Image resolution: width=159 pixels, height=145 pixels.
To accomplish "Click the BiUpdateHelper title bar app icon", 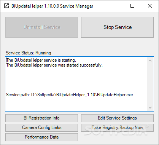I will [6, 6].
